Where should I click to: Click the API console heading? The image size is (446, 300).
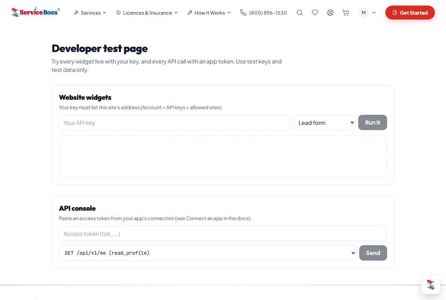pos(77,208)
